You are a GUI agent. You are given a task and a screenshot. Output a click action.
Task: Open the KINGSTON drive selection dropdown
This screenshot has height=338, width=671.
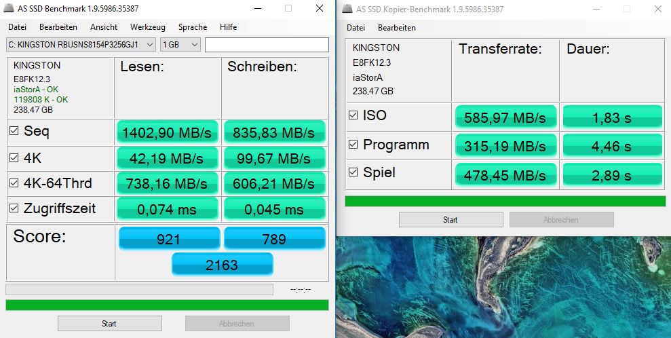pos(81,45)
